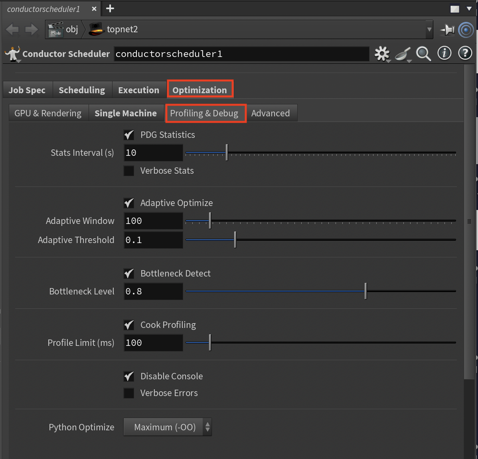Toggle the pin pane icon
478x459 pixels.
point(447,30)
